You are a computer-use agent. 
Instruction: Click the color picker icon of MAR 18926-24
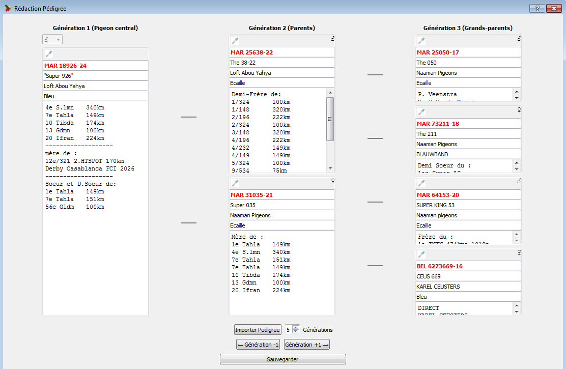(x=49, y=54)
